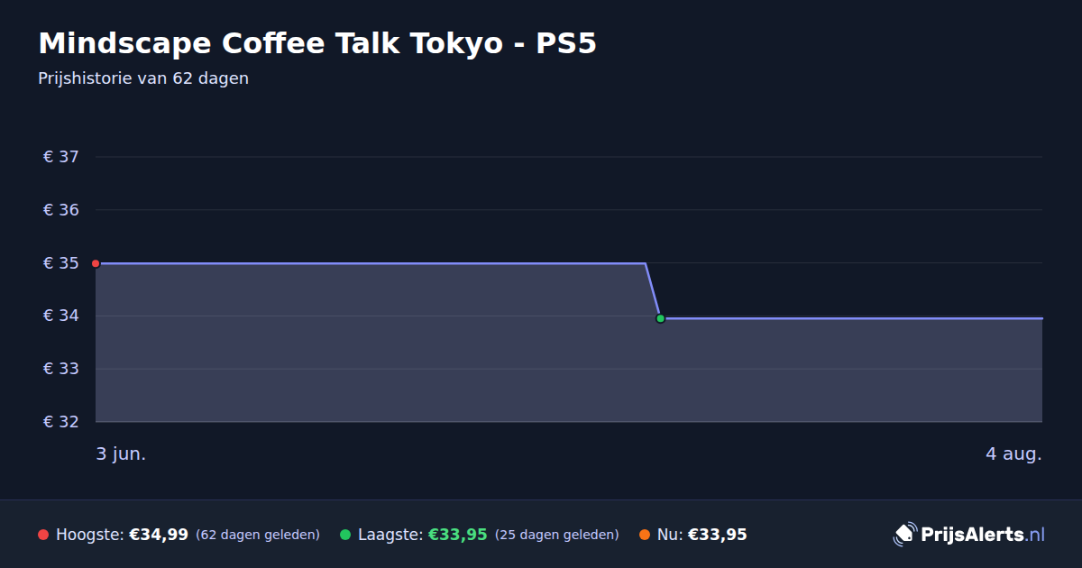Click the € 36 axis label

click(61, 210)
